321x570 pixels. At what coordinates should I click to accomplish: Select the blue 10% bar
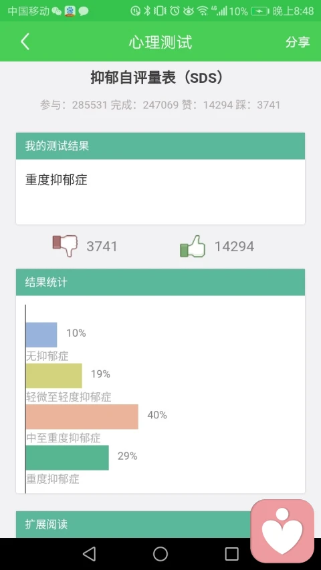(41, 335)
